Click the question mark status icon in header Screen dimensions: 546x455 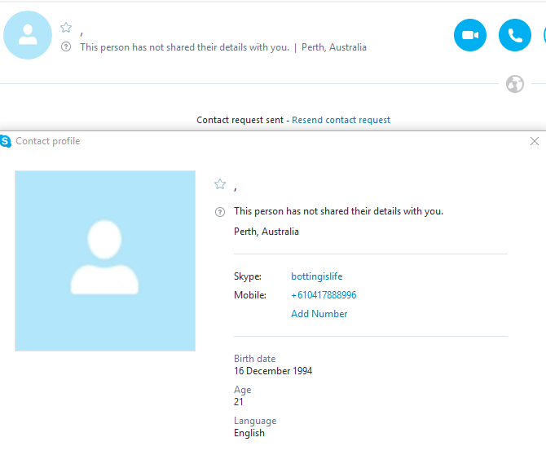[66, 46]
